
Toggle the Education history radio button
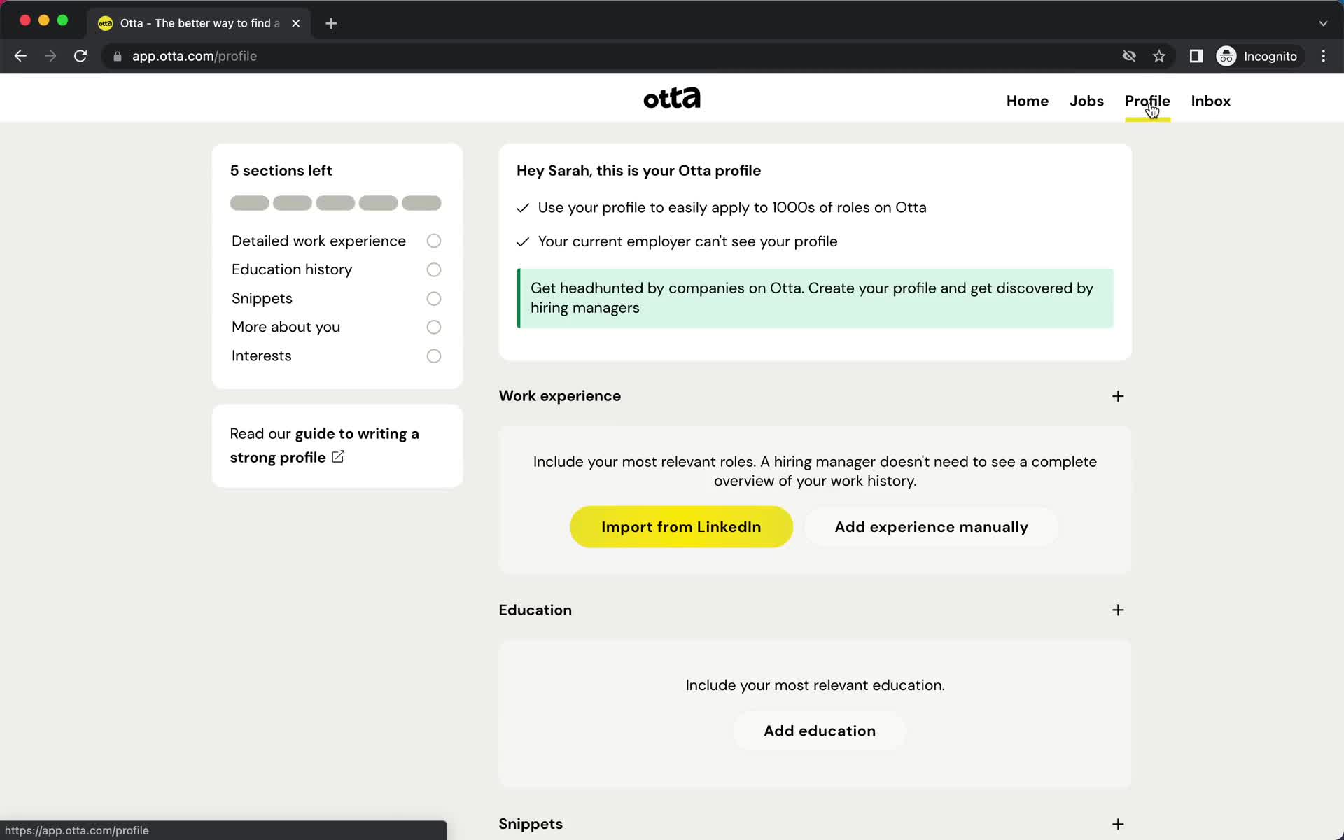pos(433,269)
